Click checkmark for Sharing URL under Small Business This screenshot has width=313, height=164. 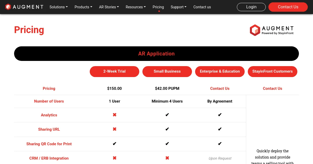pyautogui.click(x=167, y=129)
